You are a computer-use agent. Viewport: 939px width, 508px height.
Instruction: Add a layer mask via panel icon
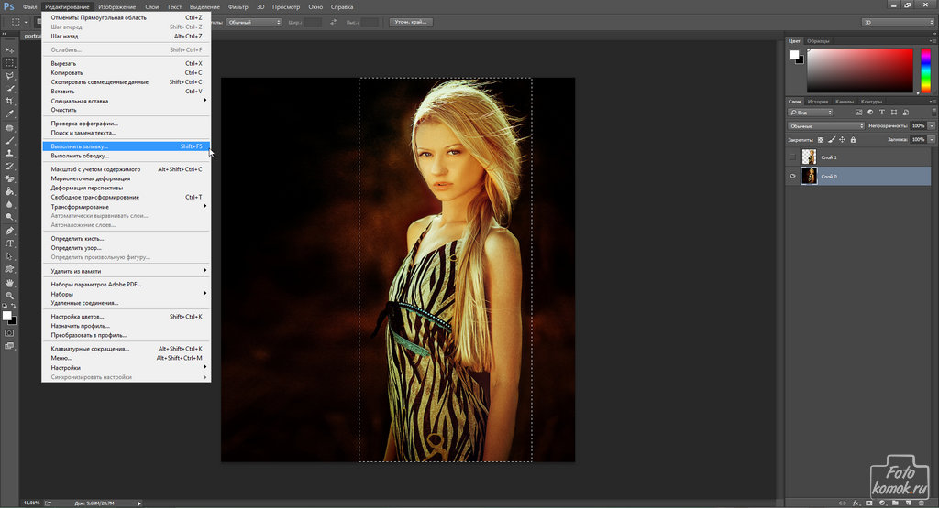coord(867,502)
